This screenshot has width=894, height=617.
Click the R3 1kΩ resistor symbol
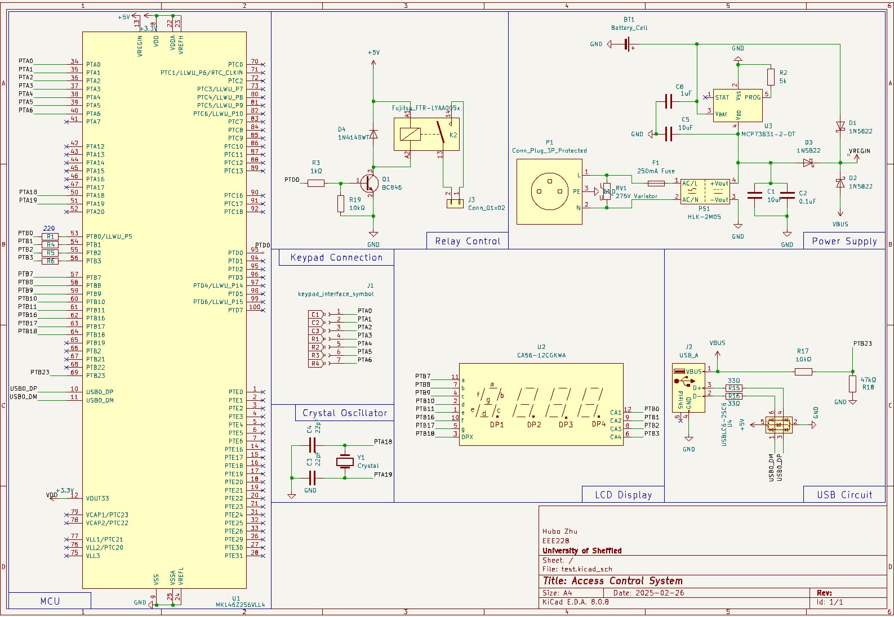pyautogui.click(x=316, y=183)
